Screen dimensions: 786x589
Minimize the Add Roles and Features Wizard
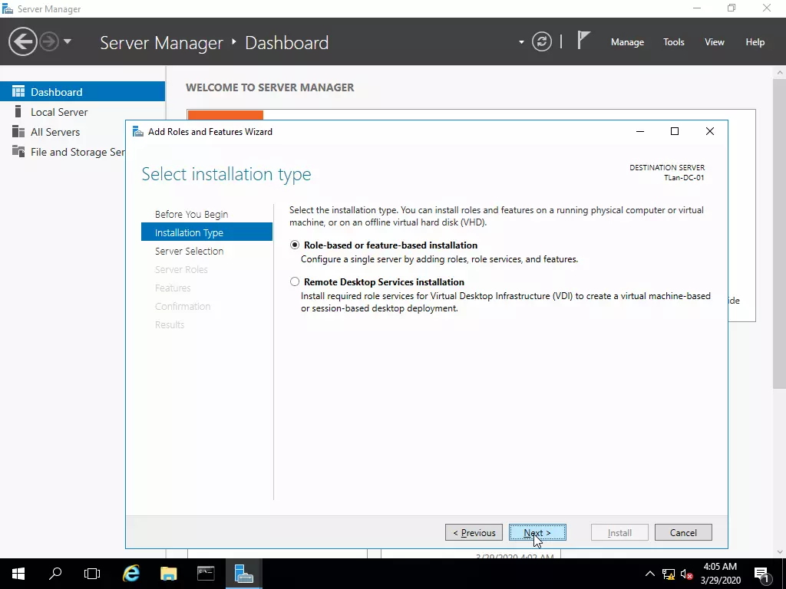640,131
